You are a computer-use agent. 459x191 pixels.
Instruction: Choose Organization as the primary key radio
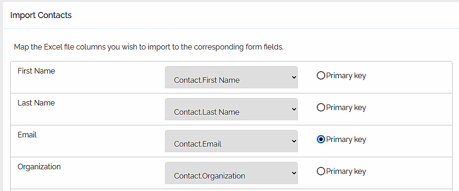click(x=321, y=171)
